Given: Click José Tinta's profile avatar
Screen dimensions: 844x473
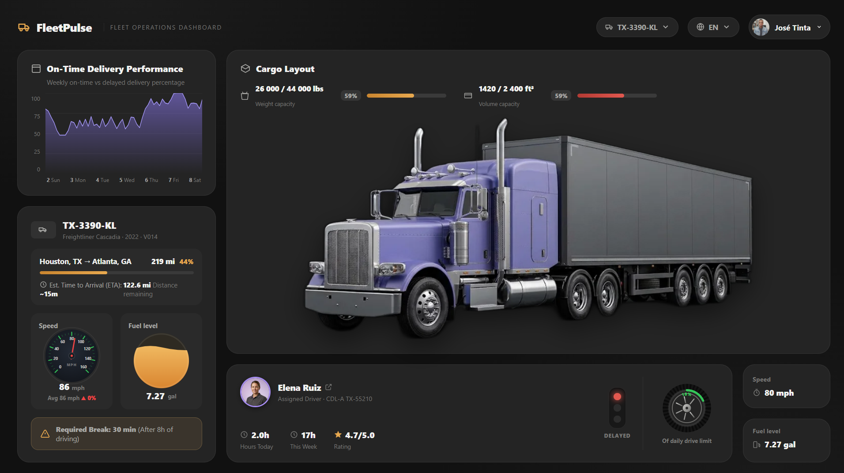Looking at the screenshot, I should pos(761,27).
